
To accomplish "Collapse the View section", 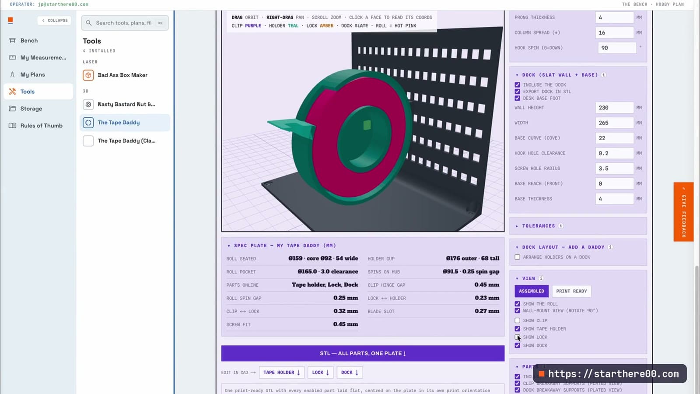I will 517,278.
